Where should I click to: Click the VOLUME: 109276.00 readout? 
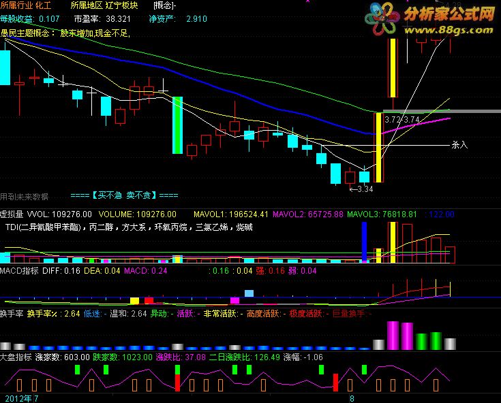(138, 214)
